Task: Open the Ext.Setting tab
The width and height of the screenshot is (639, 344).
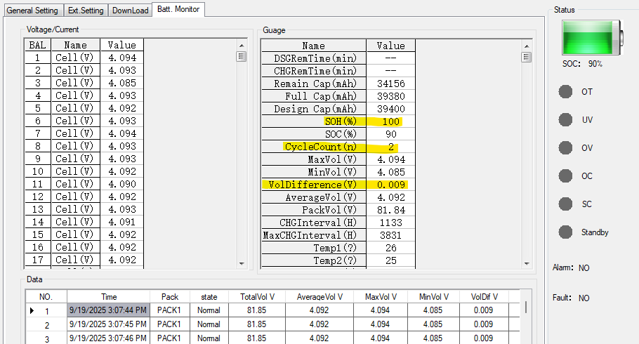Action: click(x=86, y=11)
